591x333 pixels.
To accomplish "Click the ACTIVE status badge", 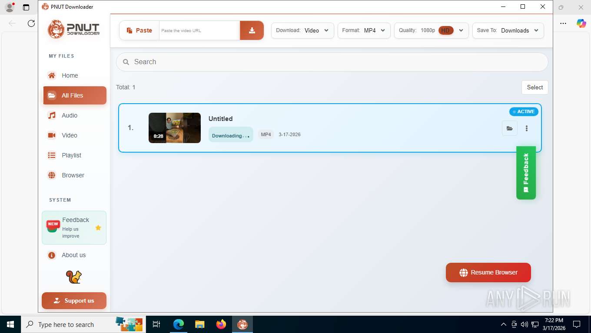I will click(524, 111).
